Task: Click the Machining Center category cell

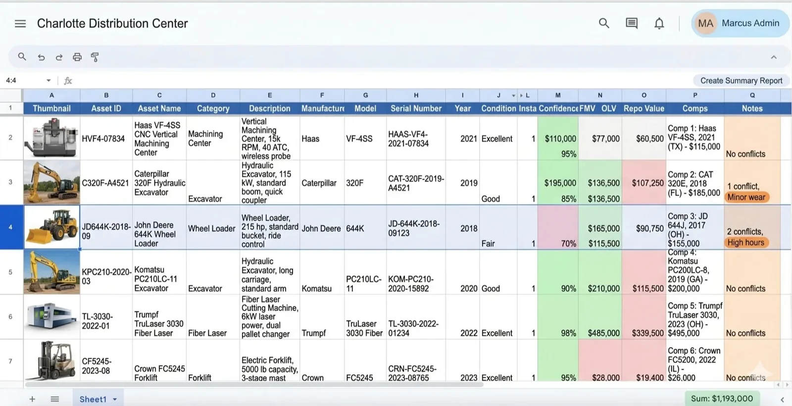Action: coord(213,138)
